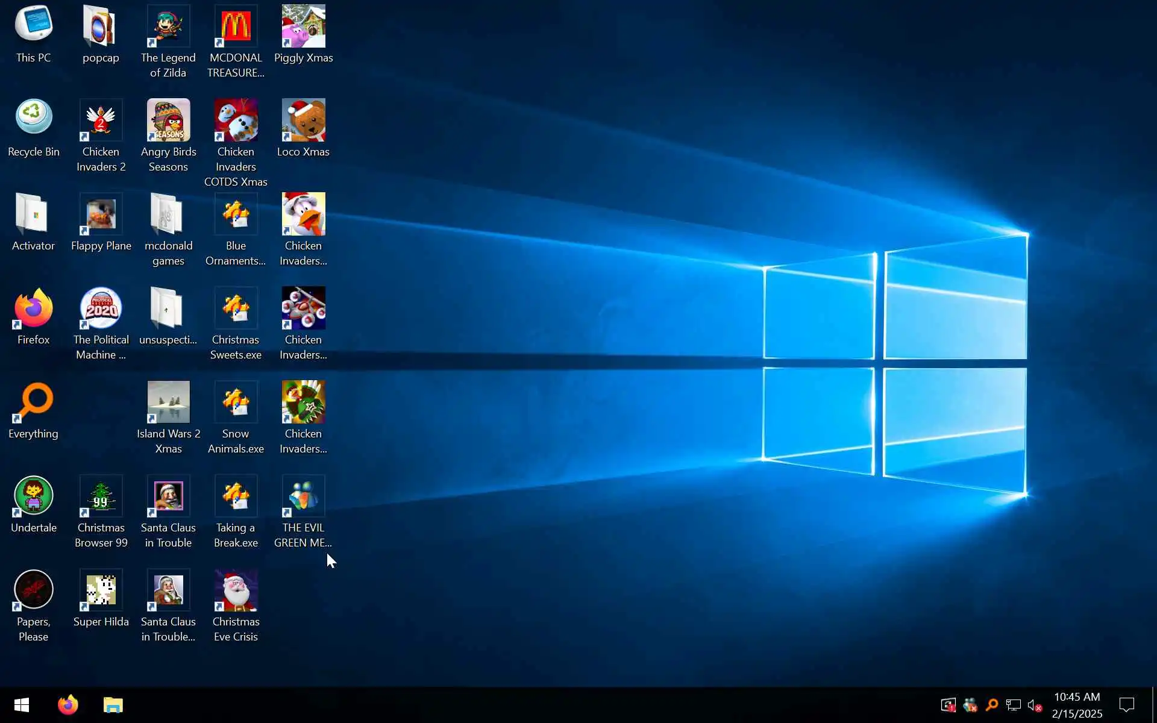Open File Explorer from the taskbar
This screenshot has width=1157, height=723.
pos(113,705)
